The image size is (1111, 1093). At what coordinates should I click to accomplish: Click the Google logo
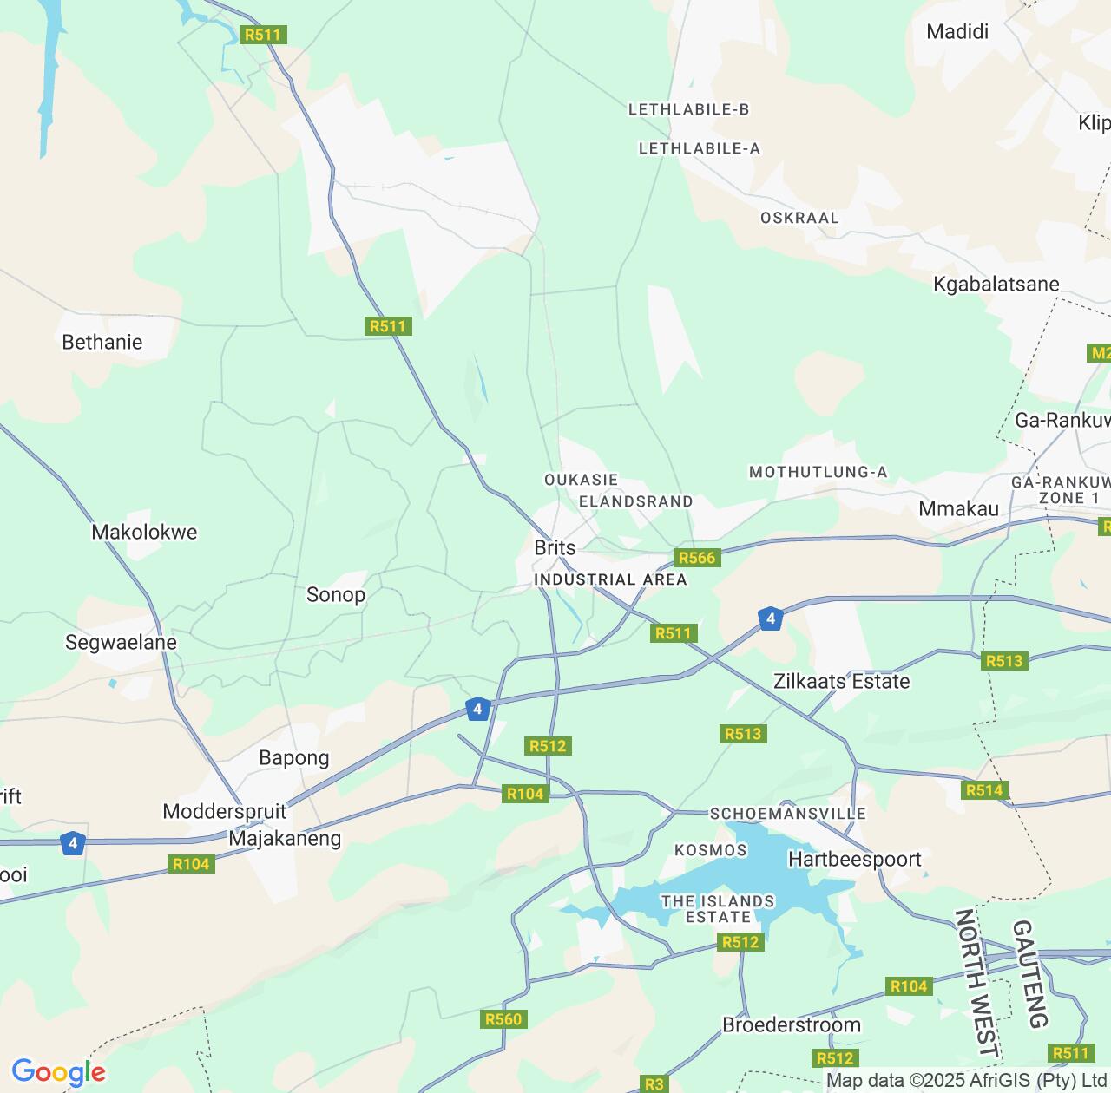tap(58, 1073)
